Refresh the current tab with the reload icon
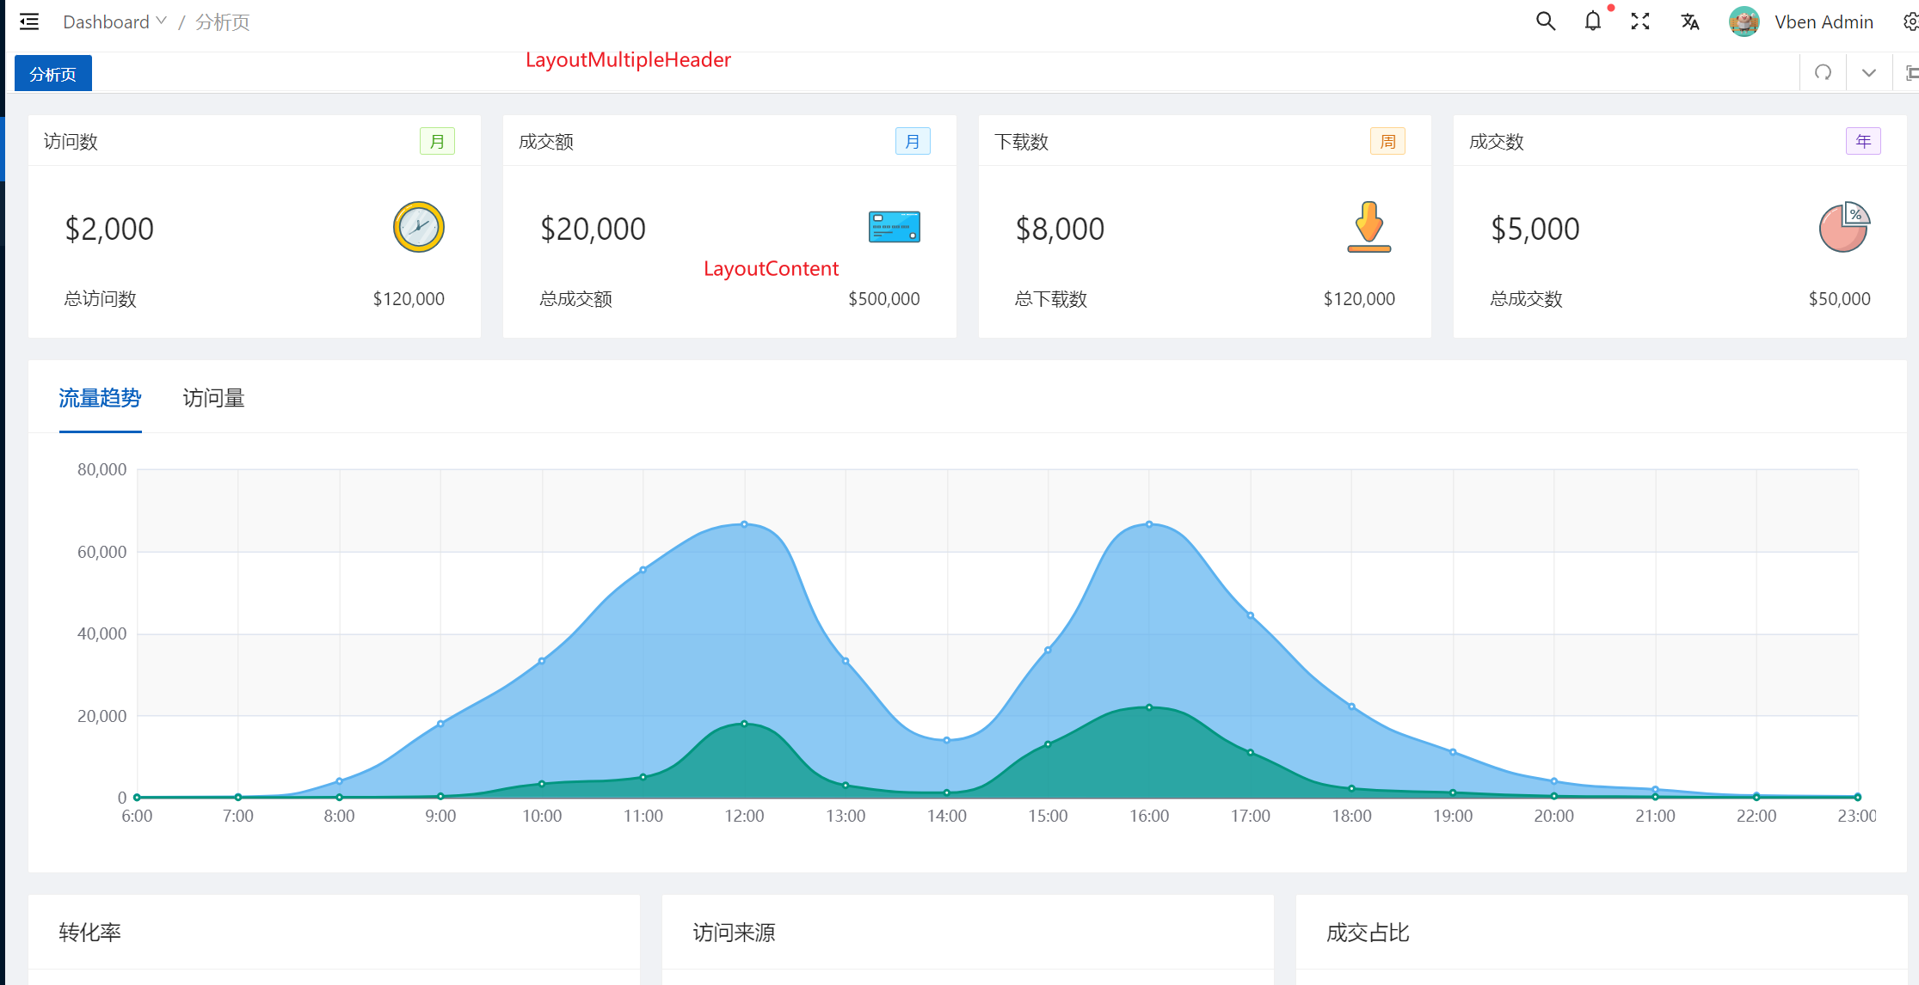Image resolution: width=1919 pixels, height=985 pixels. pos(1823,73)
